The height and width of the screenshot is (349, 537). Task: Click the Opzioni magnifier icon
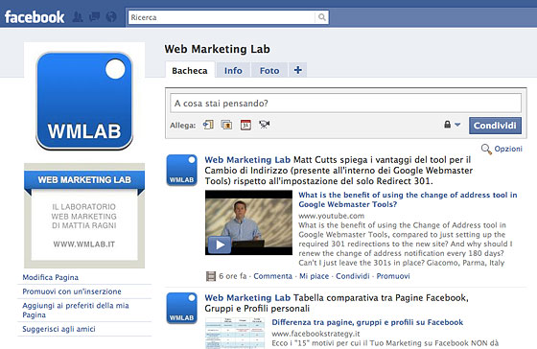click(486, 149)
